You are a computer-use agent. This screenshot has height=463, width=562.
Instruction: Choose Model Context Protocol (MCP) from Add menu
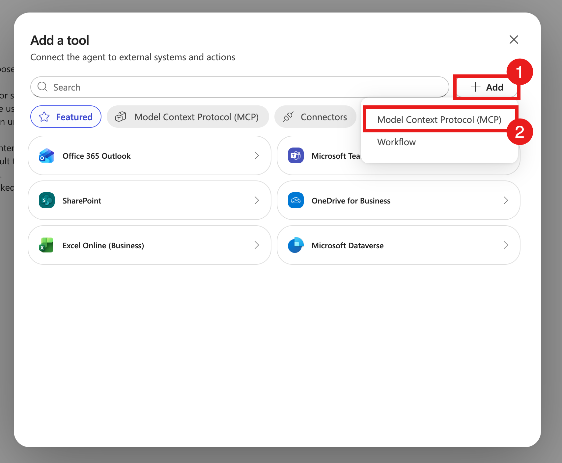point(439,120)
